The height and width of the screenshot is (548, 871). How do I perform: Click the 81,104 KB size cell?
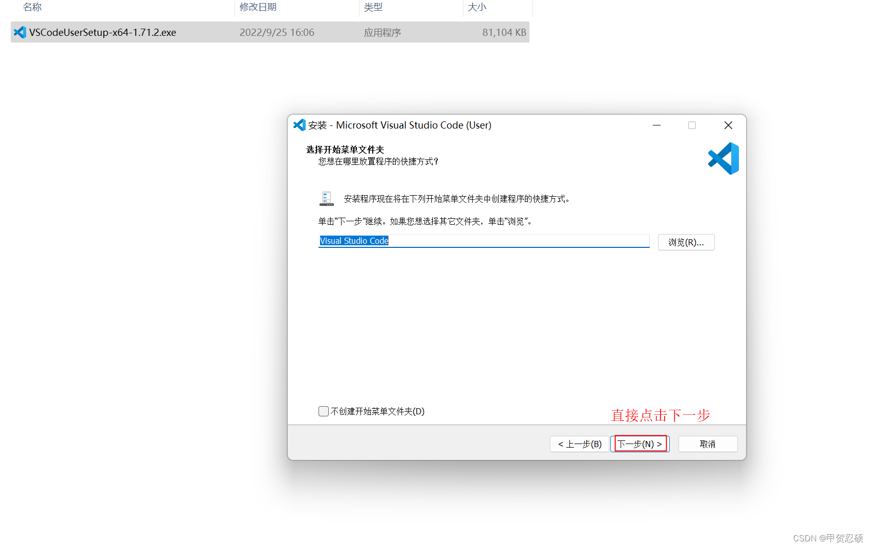[504, 32]
